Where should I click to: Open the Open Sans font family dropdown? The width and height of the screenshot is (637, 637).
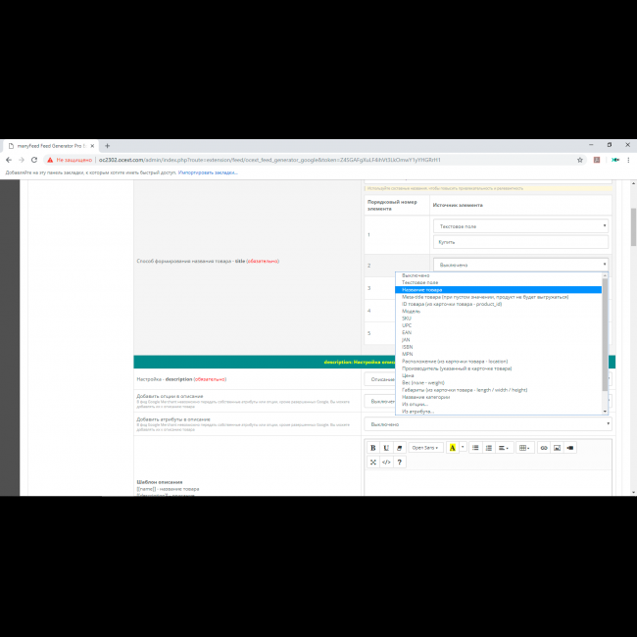pyautogui.click(x=425, y=448)
